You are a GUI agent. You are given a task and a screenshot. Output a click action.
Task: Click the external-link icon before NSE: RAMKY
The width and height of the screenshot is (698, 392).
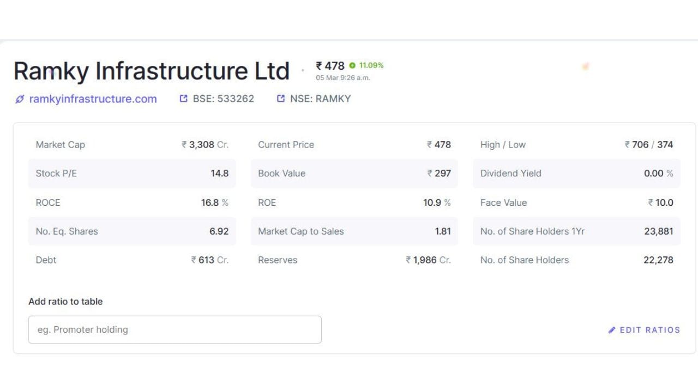pyautogui.click(x=281, y=99)
